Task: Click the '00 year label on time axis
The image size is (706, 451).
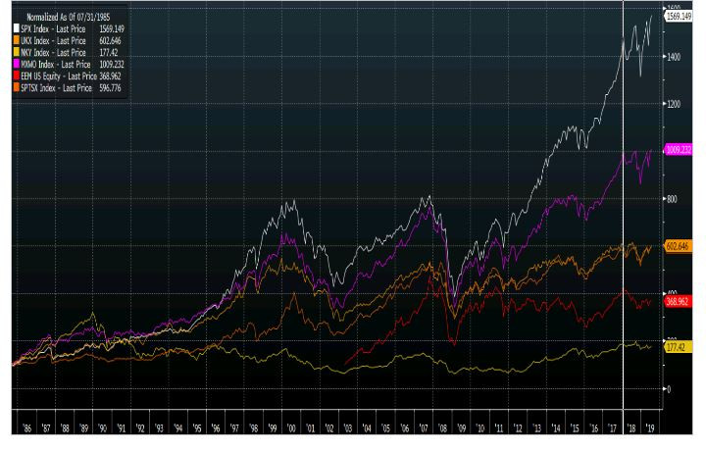Action: click(293, 428)
